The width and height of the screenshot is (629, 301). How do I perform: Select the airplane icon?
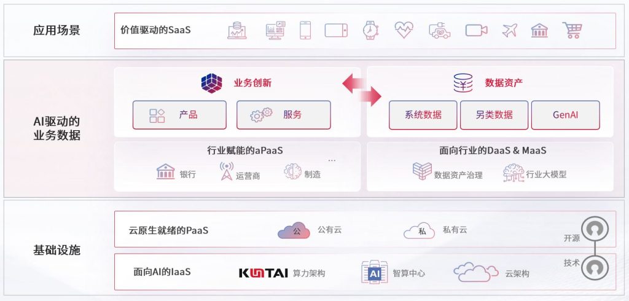click(x=509, y=30)
